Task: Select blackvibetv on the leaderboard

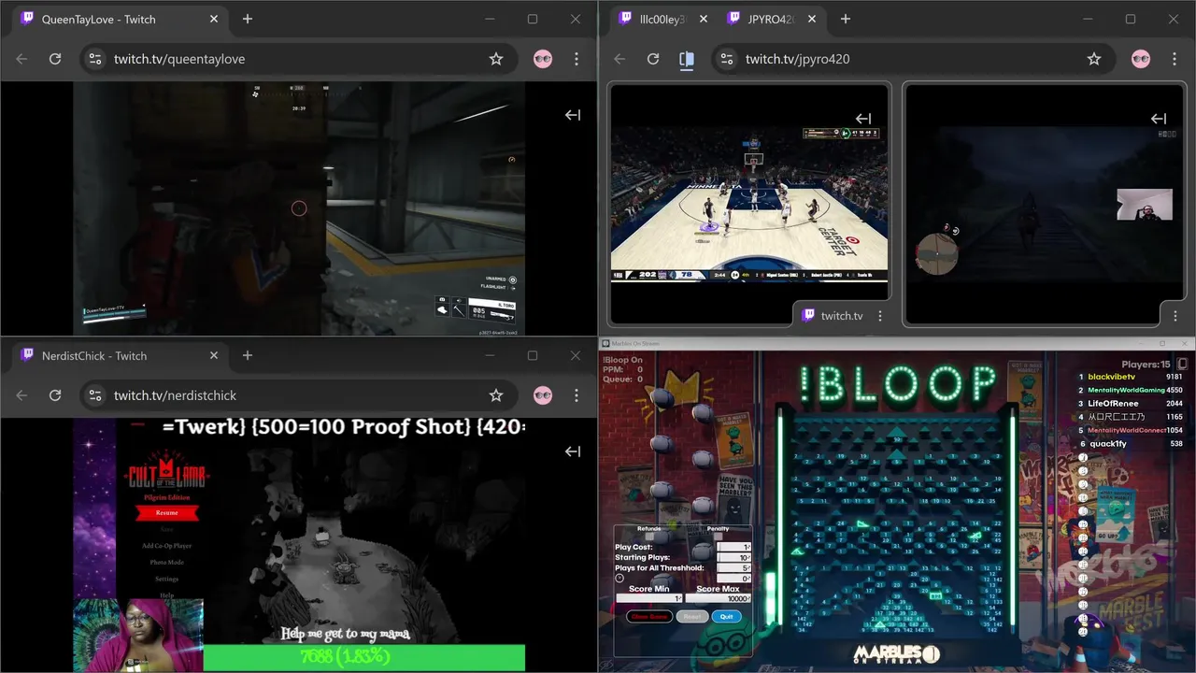Action: click(1111, 377)
